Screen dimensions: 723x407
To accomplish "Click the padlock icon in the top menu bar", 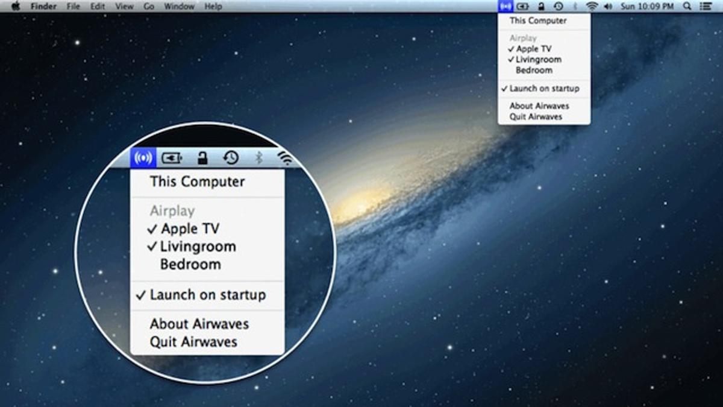I will (541, 7).
